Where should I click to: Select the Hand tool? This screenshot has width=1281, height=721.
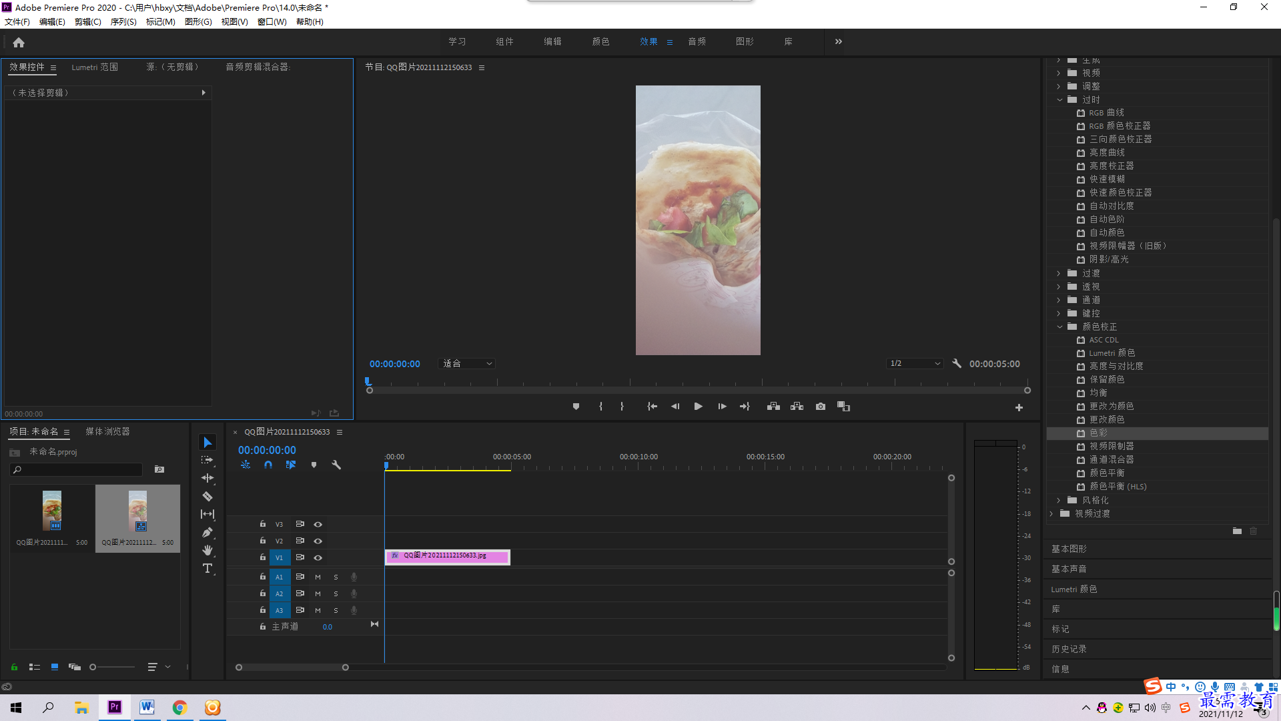(207, 550)
